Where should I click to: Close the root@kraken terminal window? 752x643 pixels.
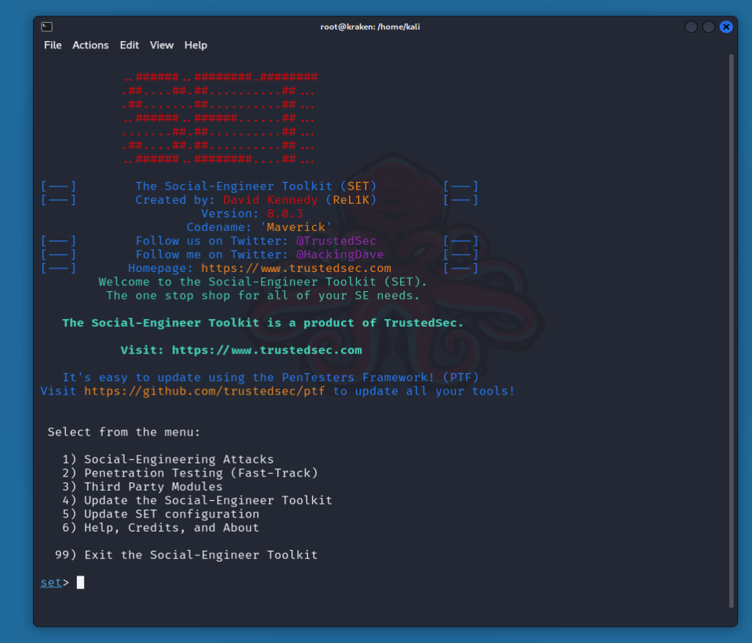726,27
